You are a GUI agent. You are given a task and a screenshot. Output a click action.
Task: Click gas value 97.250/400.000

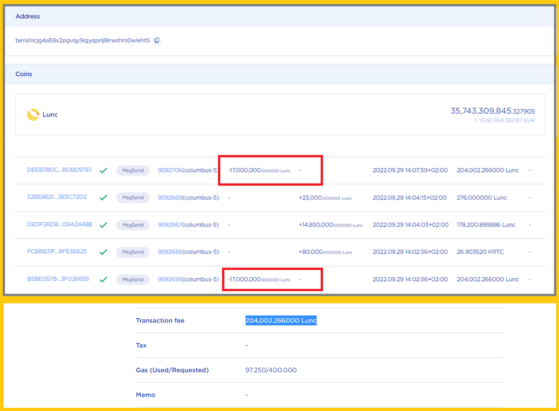coord(271,370)
